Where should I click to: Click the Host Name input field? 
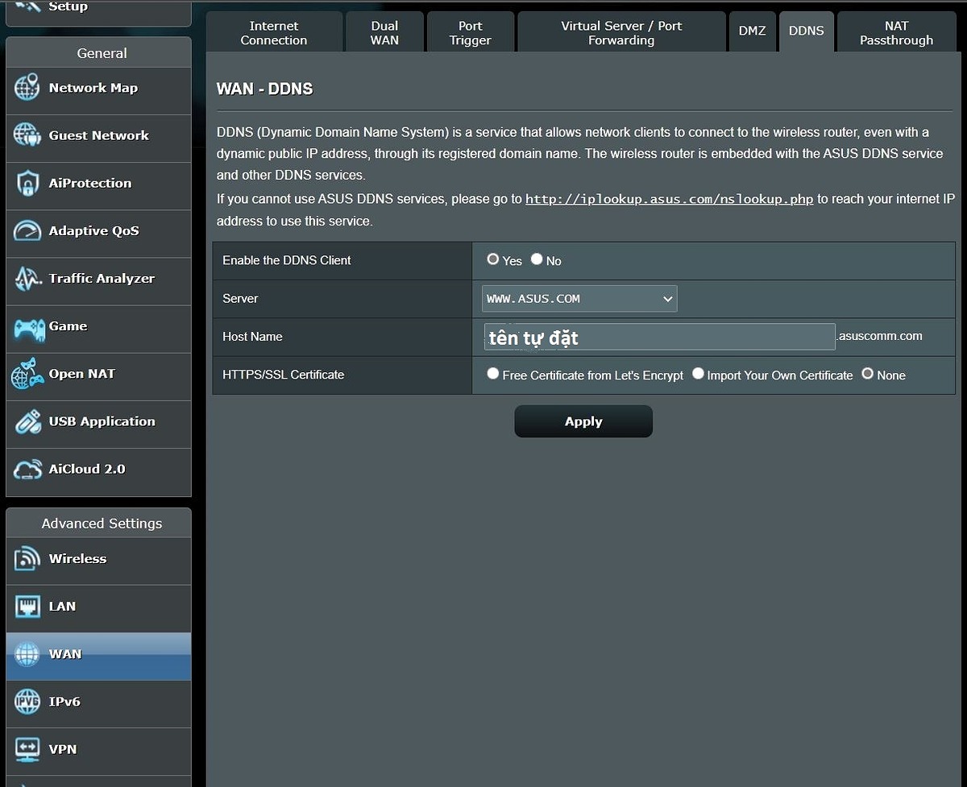[658, 337]
